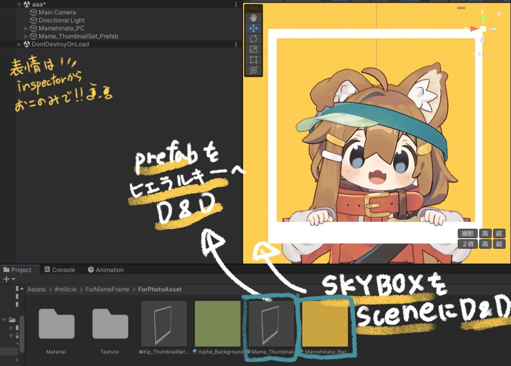511x366 pixels.
Task: Switch to the Console tab
Action: [60, 270]
